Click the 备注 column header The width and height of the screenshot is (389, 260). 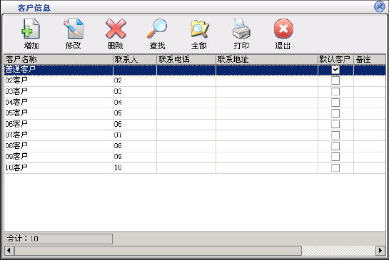coord(370,59)
